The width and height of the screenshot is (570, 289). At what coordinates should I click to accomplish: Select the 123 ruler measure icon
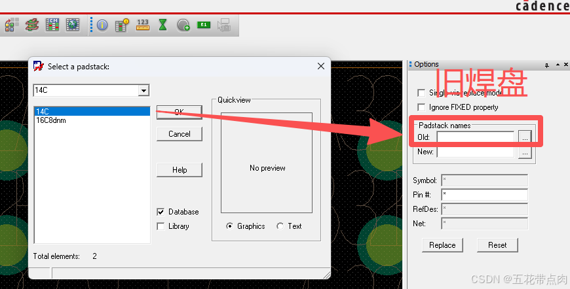(x=143, y=25)
